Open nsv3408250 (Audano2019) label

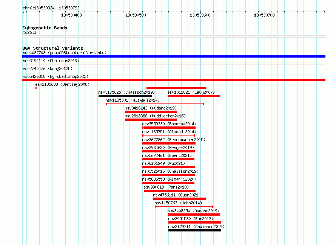click(193, 211)
